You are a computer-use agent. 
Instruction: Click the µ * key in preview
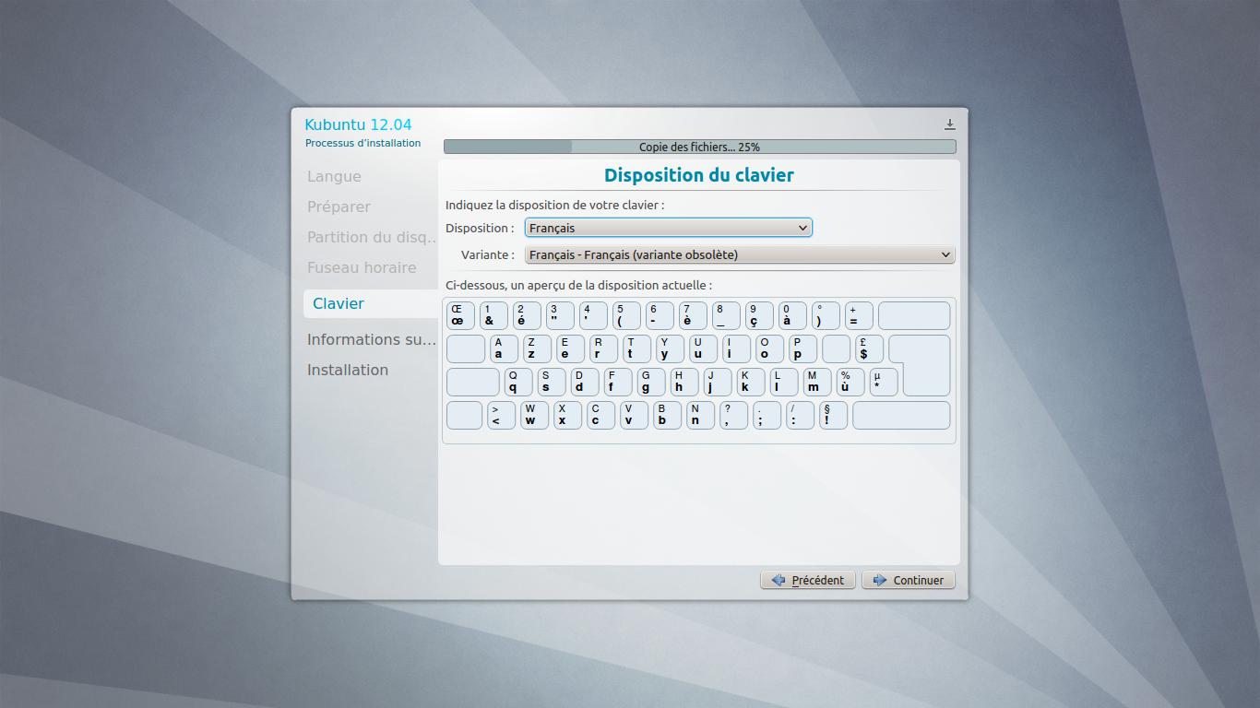884,382
